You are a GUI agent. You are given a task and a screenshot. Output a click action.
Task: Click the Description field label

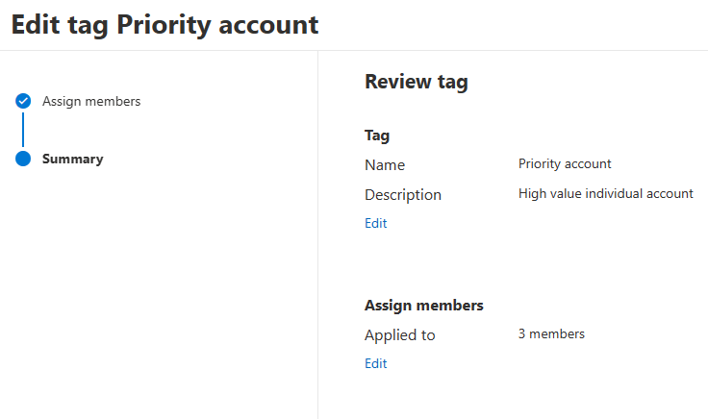(403, 194)
